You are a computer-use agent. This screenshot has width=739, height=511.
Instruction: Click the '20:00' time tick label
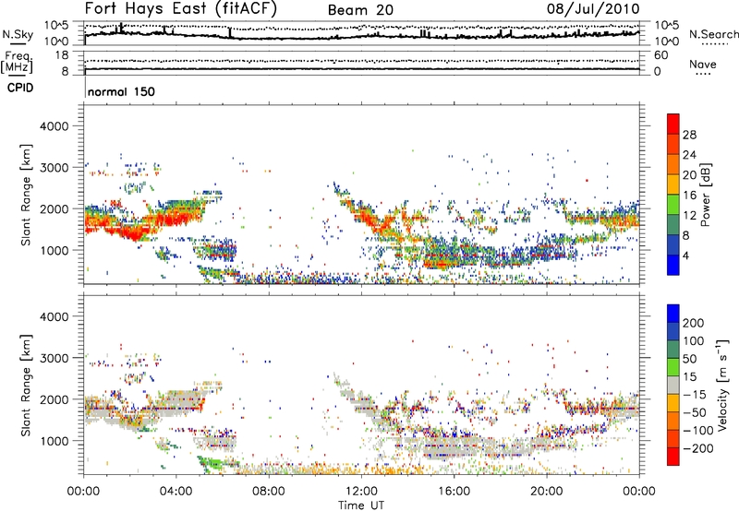[547, 492]
